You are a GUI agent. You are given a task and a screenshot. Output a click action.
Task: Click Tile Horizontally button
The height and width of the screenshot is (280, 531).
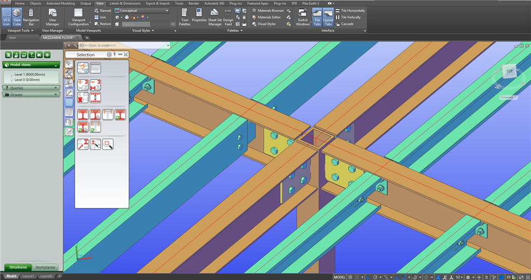[x=350, y=10]
